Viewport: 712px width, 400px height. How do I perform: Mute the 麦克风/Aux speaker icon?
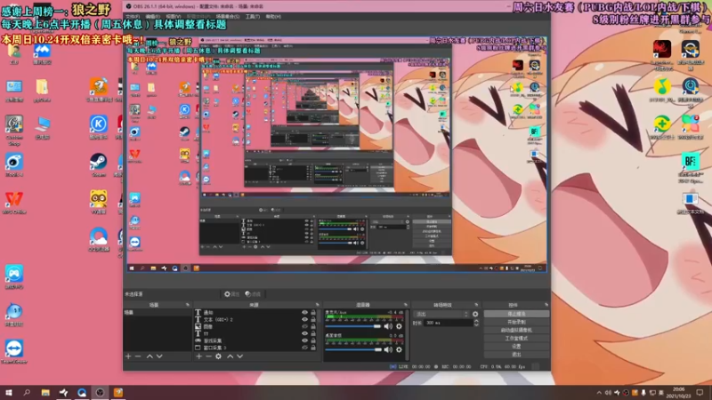(x=388, y=326)
